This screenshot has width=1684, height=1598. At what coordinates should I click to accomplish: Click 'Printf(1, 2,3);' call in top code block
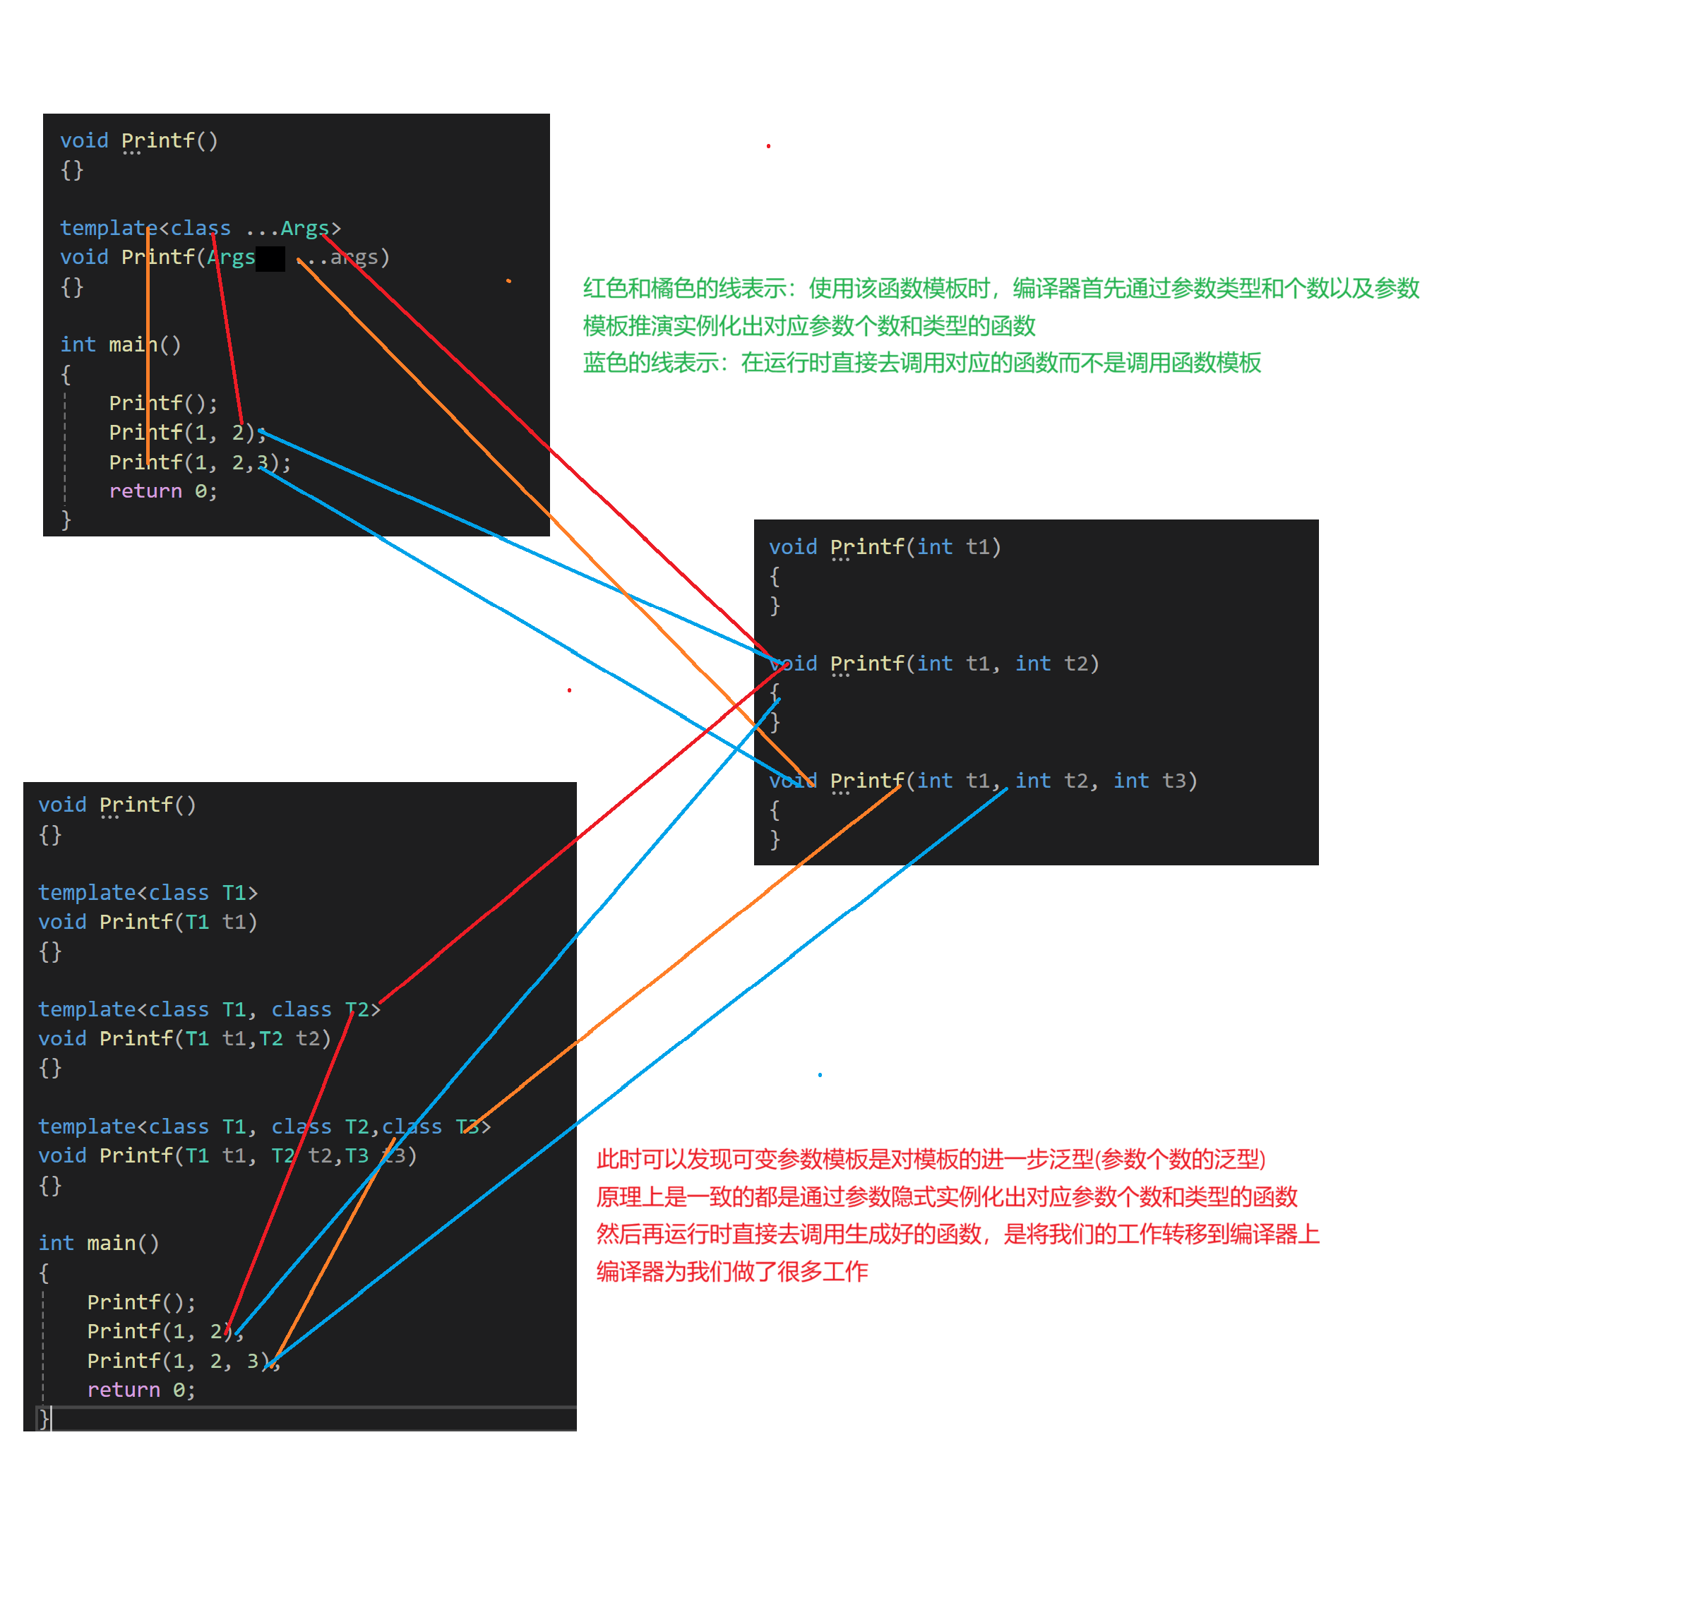tap(199, 462)
